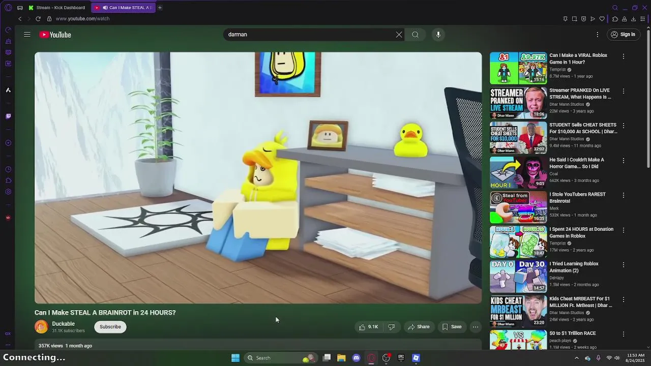Screen dimensions: 651x366
Task: Switch to the Stream - Kick Dashboard tab
Action: 57,8
